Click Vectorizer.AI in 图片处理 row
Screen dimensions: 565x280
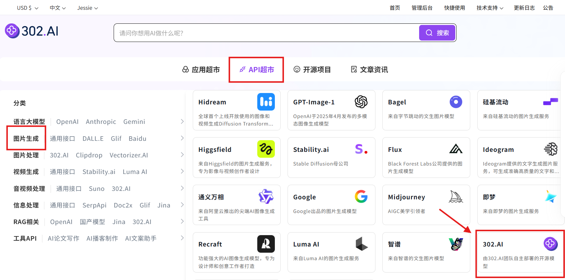coord(129,155)
